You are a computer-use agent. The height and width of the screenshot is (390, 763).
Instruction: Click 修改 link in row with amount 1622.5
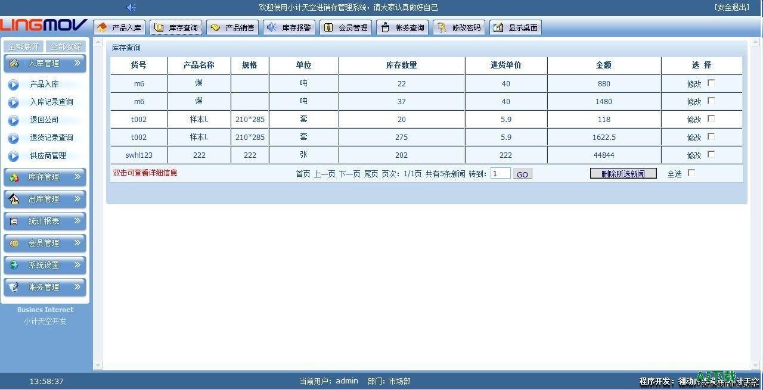694,138
